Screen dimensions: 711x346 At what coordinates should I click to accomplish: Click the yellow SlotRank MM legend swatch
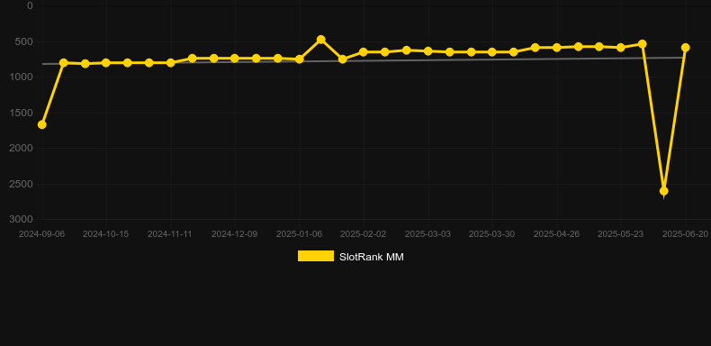[x=316, y=256]
